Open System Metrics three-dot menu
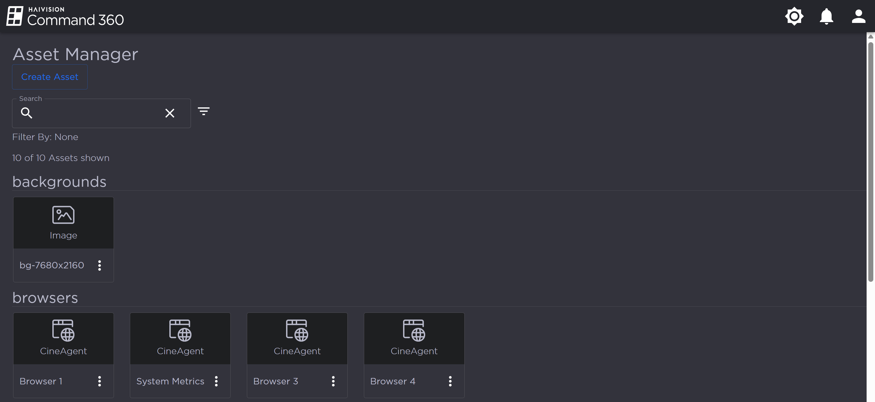 point(216,381)
